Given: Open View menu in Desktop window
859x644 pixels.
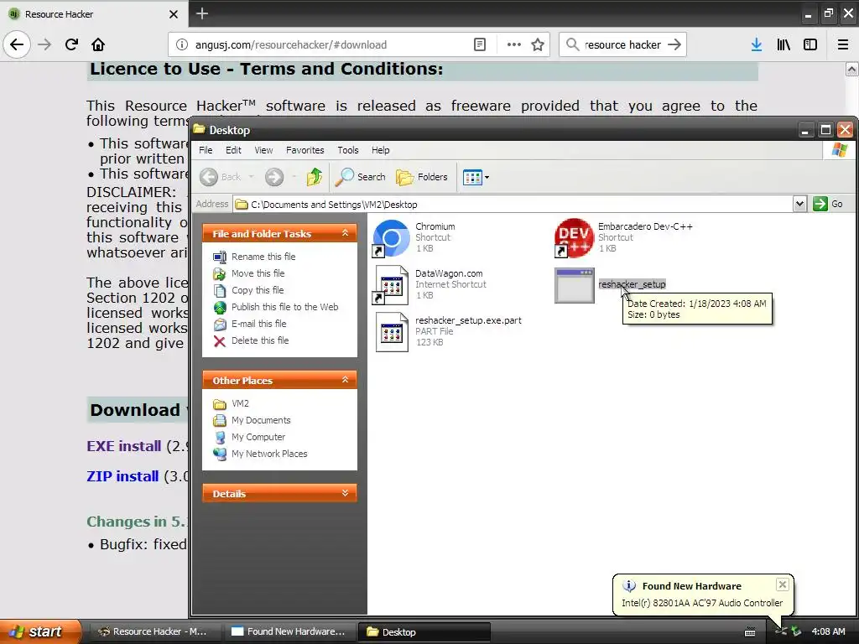Looking at the screenshot, I should click(x=263, y=150).
